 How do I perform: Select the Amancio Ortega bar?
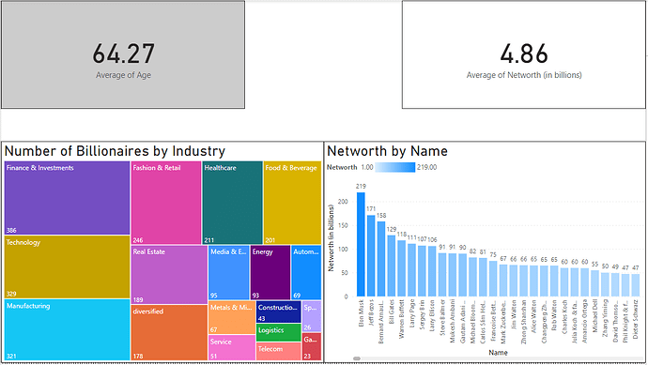pyautogui.click(x=584, y=282)
